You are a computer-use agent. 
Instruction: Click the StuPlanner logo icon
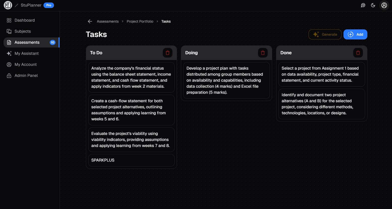pos(8,5)
